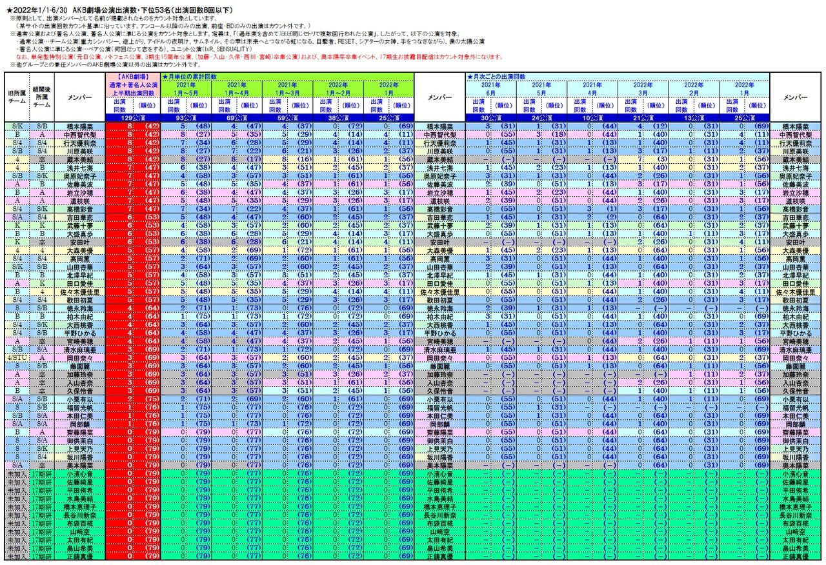Click 田口愛佳's "K" post-reshuffle team cell

click(x=42, y=283)
